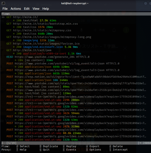Open the Edit menu

click(x=27, y=9)
